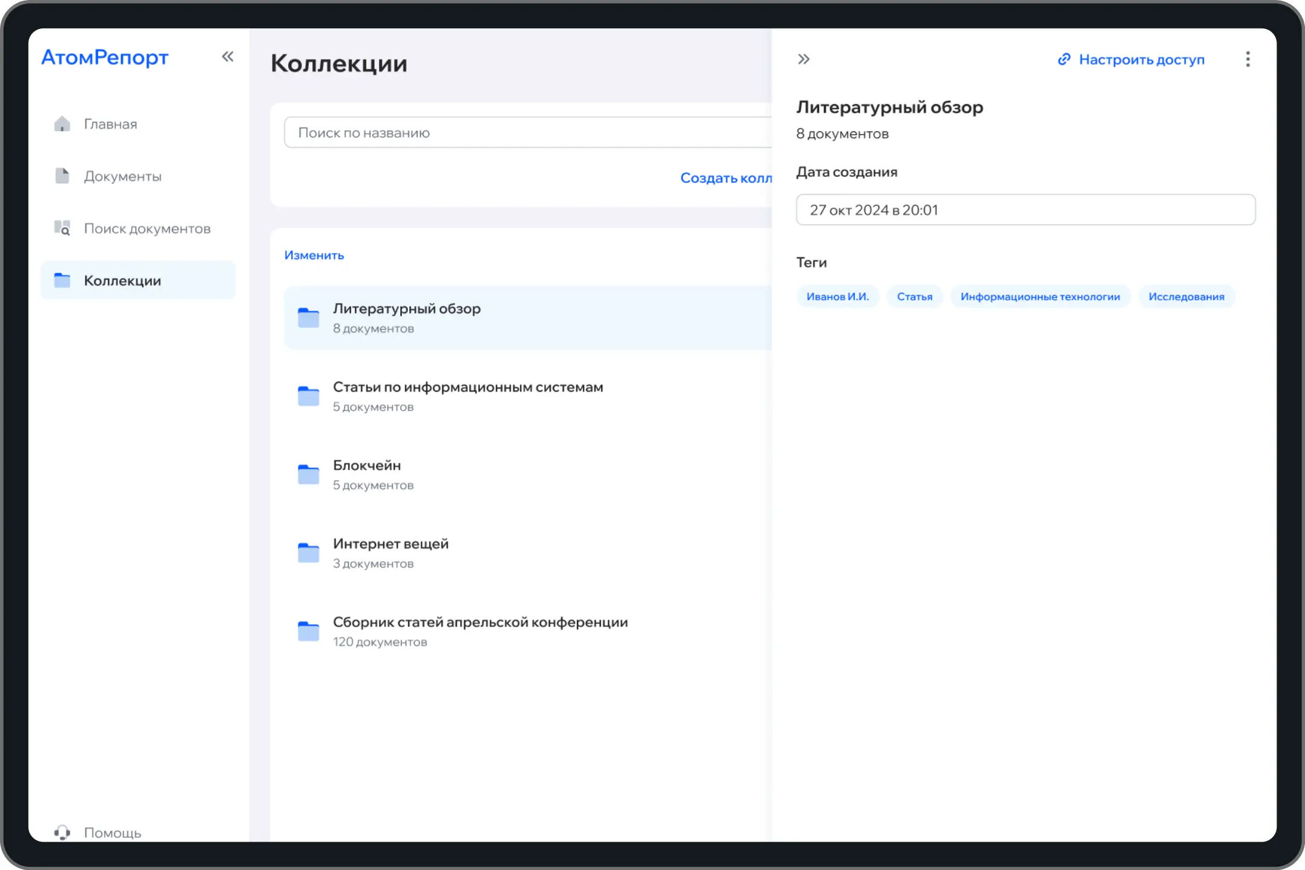The image size is (1305, 870).
Task: Click the link icon beside Настроить доступ
Action: pyautogui.click(x=1063, y=59)
